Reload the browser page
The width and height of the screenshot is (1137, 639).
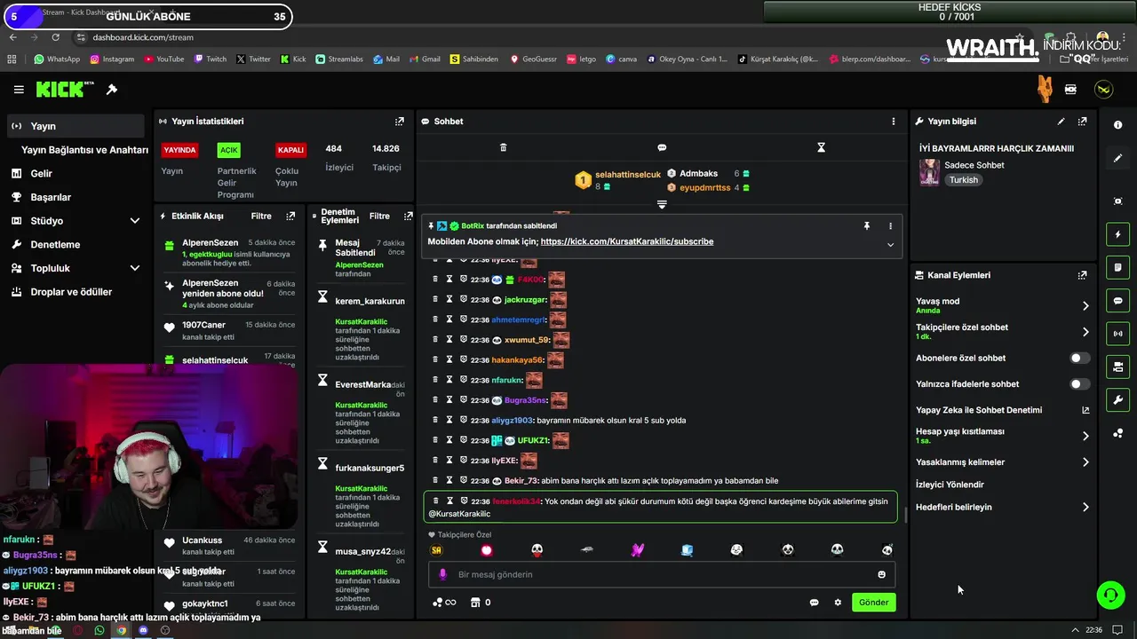[x=56, y=37]
